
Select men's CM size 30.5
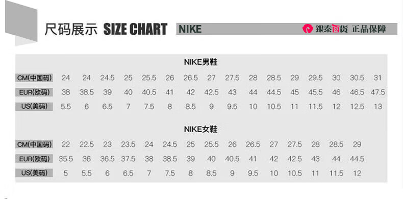click(357, 78)
